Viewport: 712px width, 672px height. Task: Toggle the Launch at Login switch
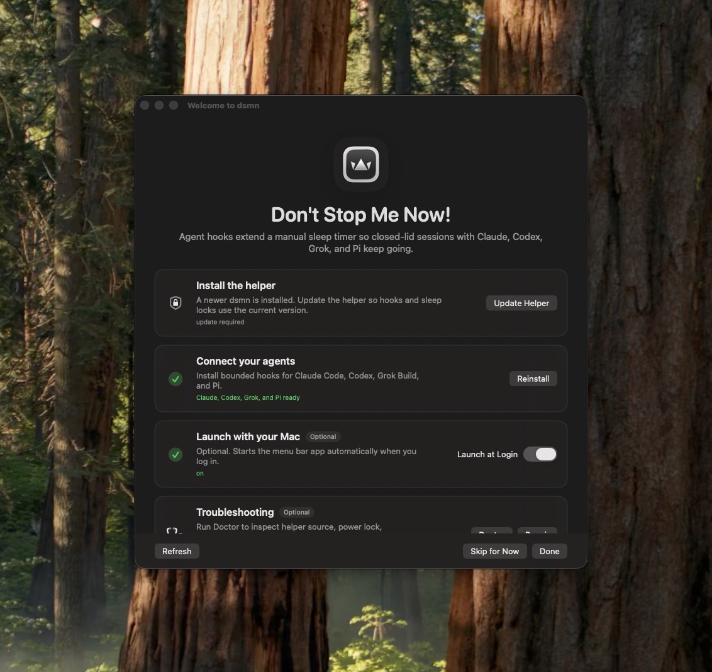(540, 454)
